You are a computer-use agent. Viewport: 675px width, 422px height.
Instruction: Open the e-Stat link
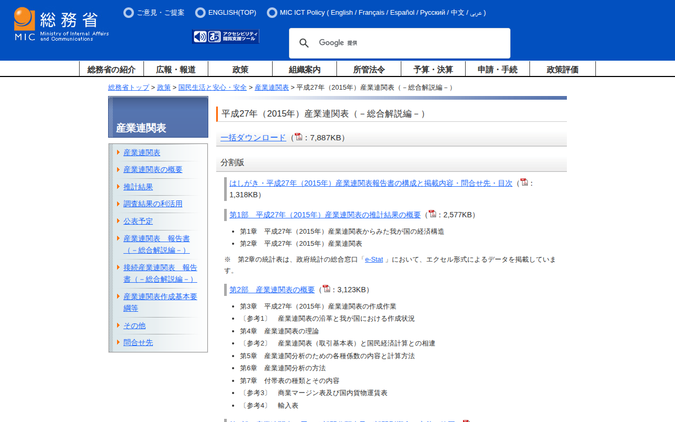374,260
